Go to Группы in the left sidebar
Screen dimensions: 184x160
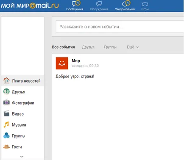pyautogui.click(x=23, y=136)
